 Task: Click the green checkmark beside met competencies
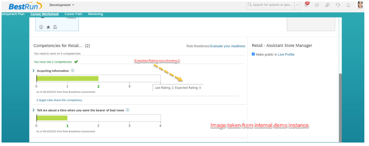click(76, 62)
